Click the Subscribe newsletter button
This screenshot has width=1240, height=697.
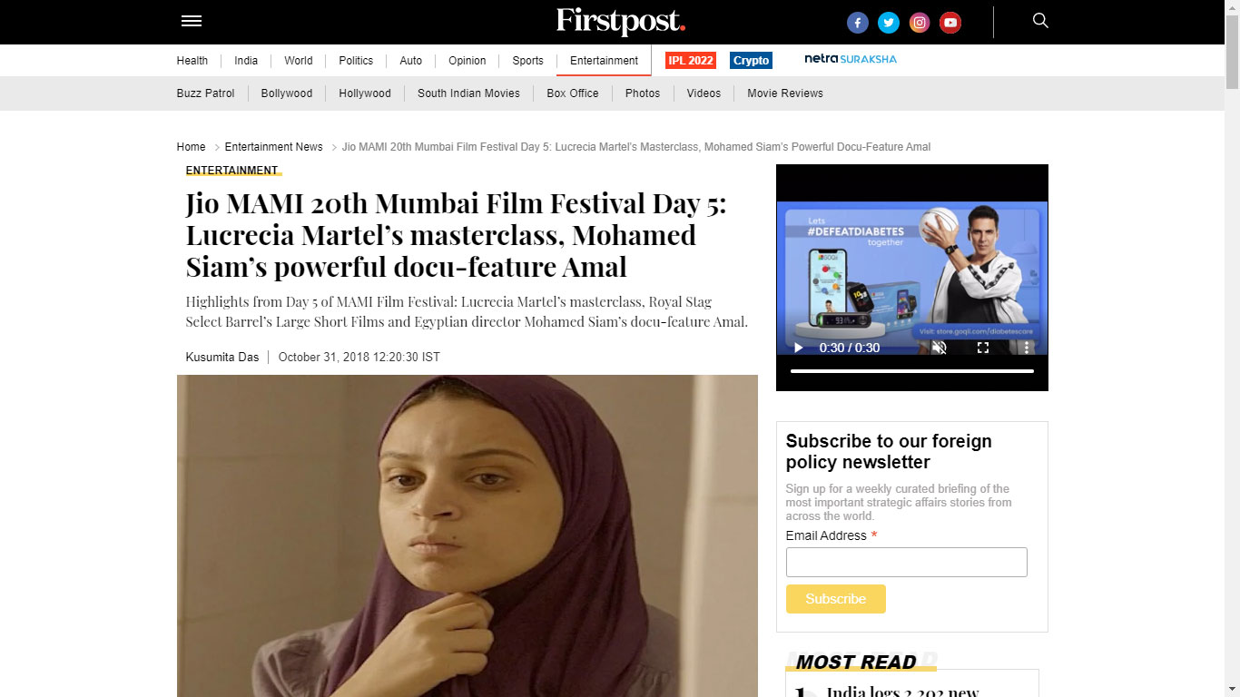(x=835, y=599)
